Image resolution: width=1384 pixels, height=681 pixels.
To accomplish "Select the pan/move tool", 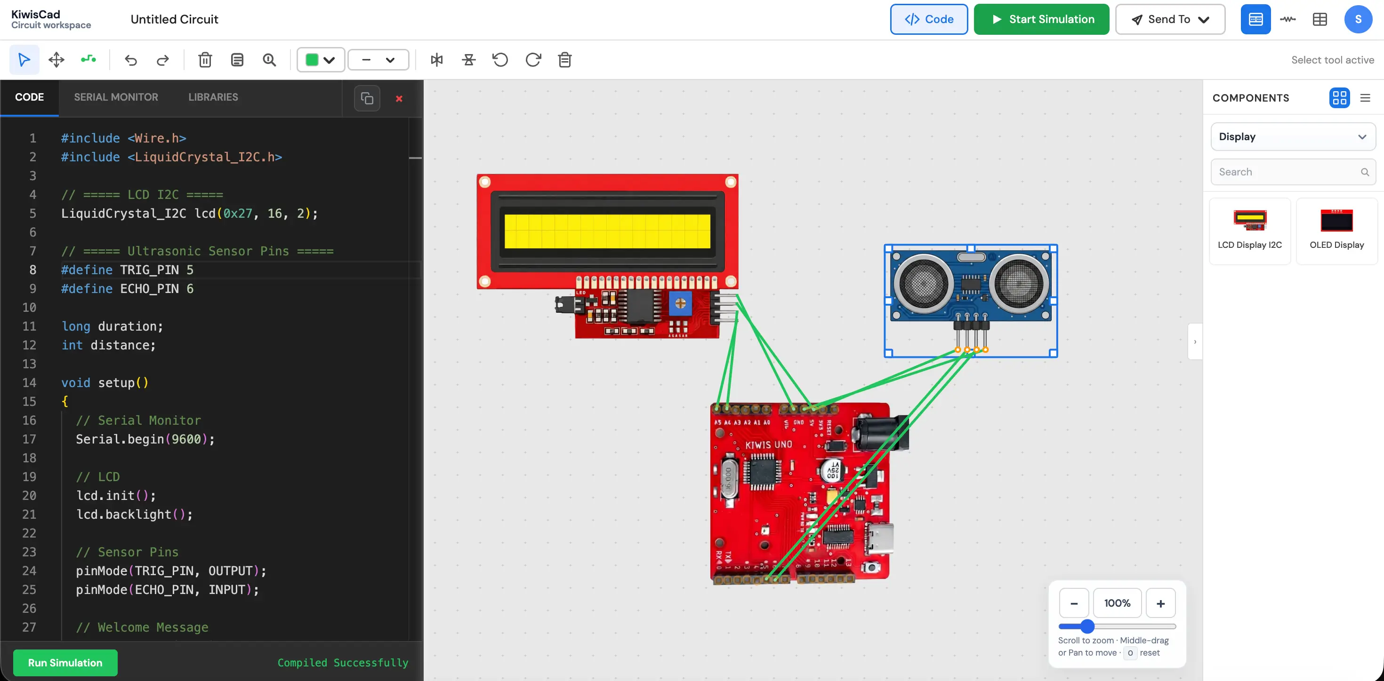I will coord(56,60).
